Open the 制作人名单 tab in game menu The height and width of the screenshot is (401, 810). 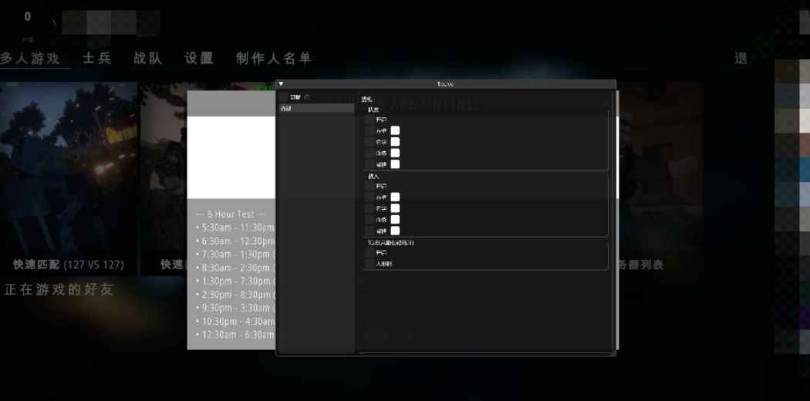274,59
